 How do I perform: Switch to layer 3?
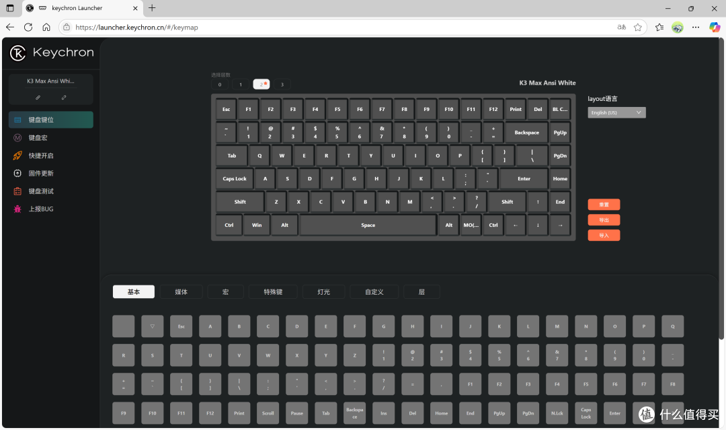click(x=282, y=84)
